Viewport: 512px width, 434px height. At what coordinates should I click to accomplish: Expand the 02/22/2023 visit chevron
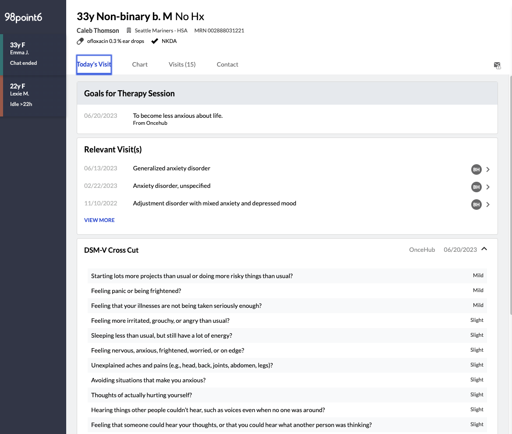coord(488,187)
